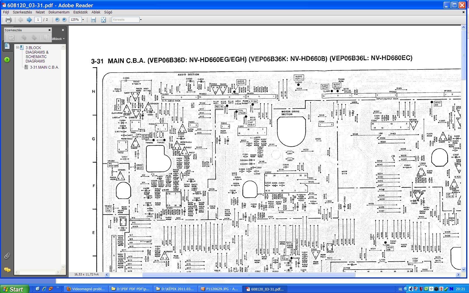
Task: Click the page number input field
Action: pos(38,20)
